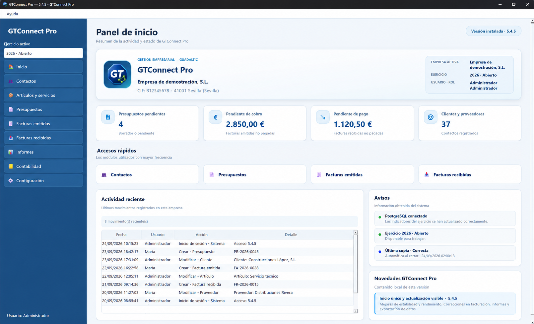This screenshot has height=324, width=534.
Task: Click the Versión instalada 5.4.5 badge
Action: coord(494,31)
